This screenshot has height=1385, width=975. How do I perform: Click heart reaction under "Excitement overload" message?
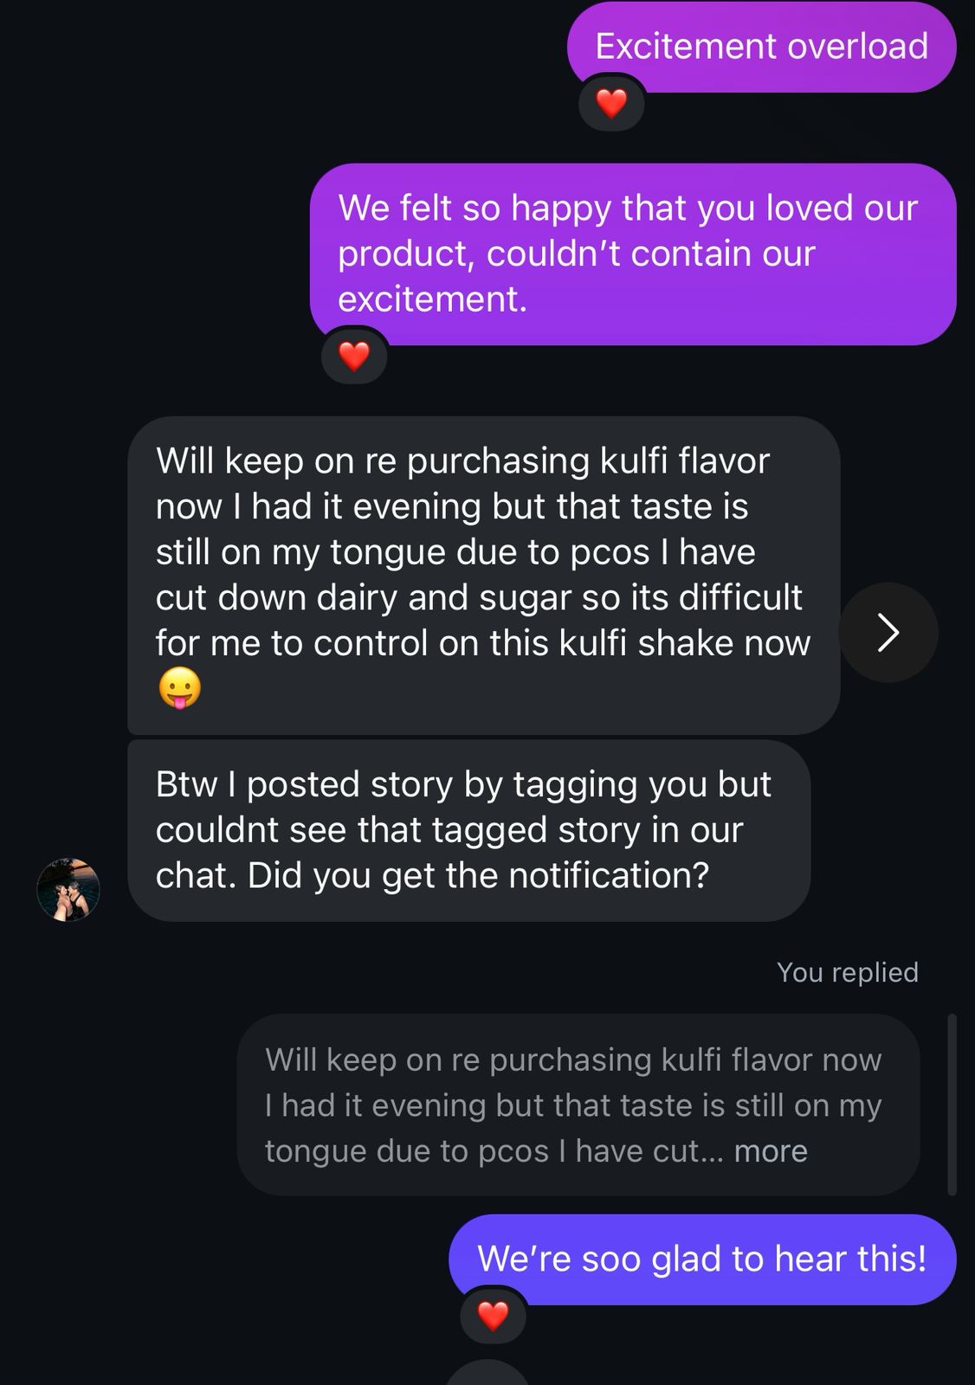coord(611,104)
